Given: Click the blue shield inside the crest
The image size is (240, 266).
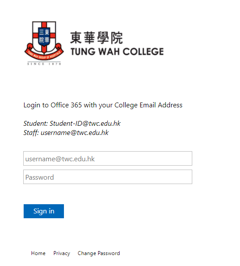Looking at the screenshot, I should pos(44,37).
